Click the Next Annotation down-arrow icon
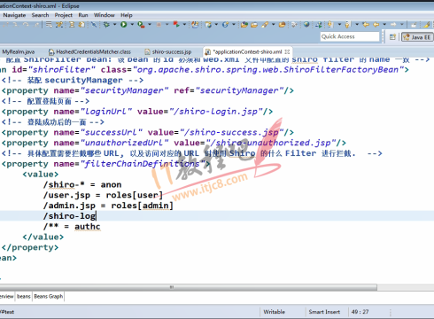Viewport: 434px width, 319px height. click(x=330, y=25)
